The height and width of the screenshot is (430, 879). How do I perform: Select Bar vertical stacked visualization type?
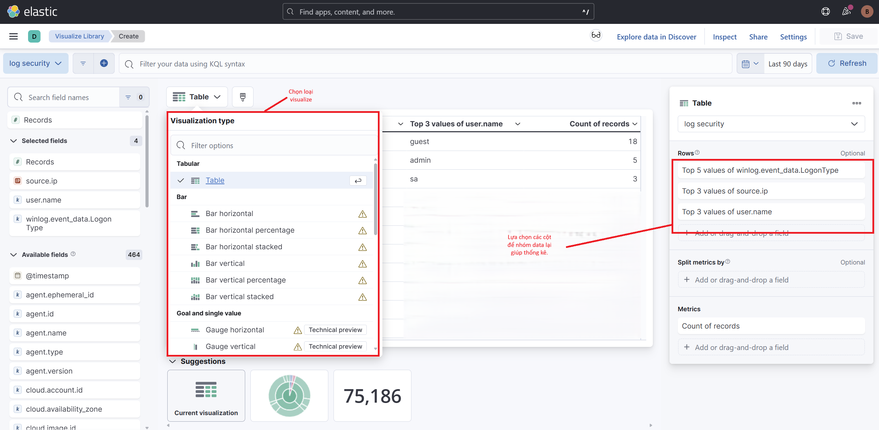tap(239, 297)
